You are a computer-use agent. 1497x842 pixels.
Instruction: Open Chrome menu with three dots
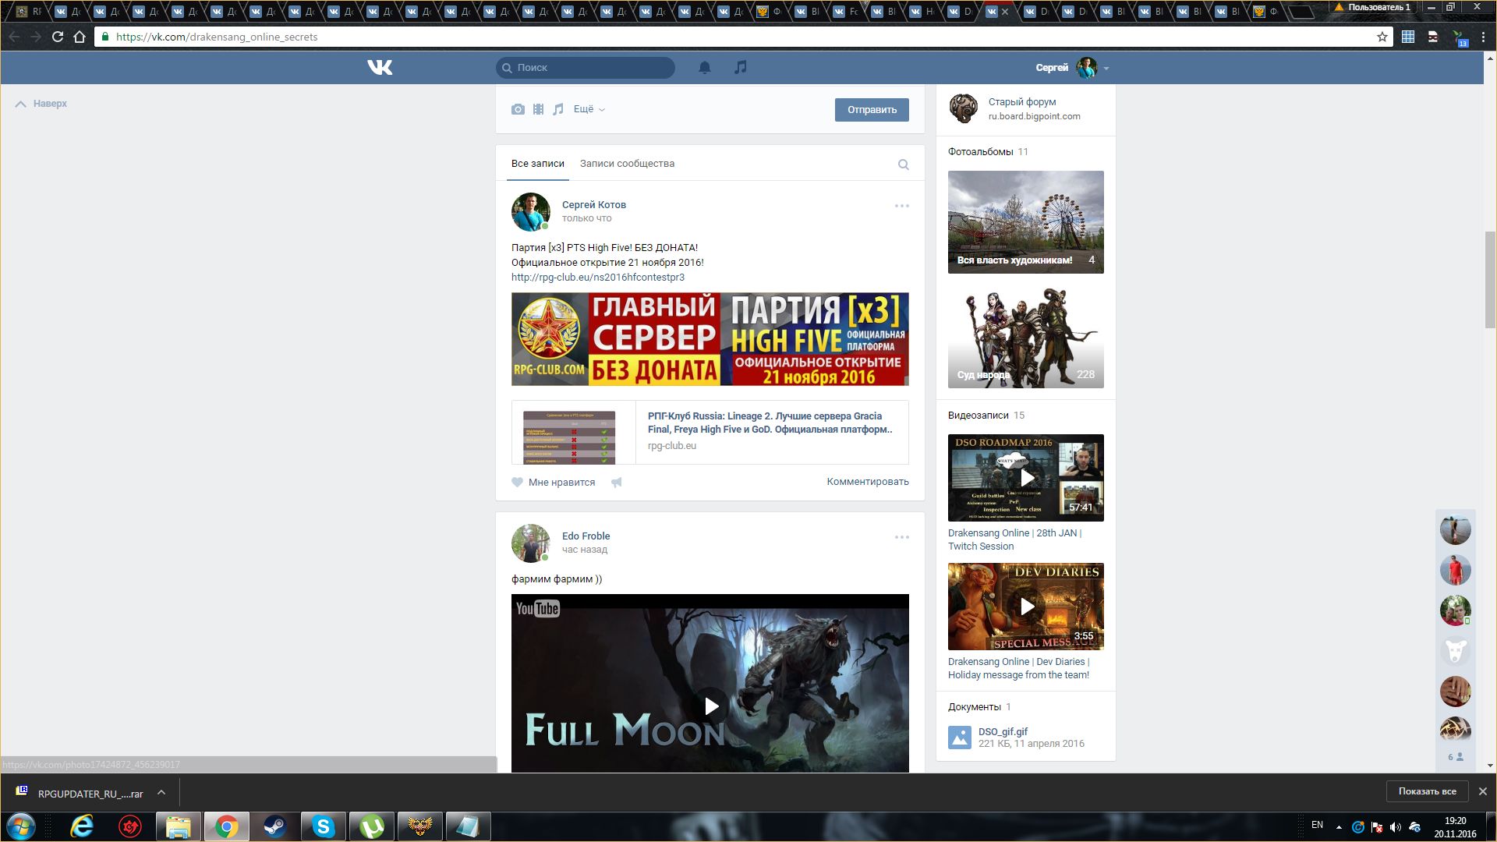[1483, 37]
